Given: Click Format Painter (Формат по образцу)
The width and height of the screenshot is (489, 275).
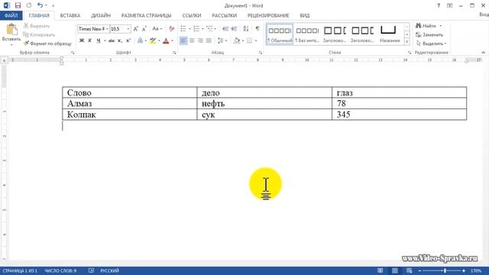Looking at the screenshot, I should click(x=47, y=44).
